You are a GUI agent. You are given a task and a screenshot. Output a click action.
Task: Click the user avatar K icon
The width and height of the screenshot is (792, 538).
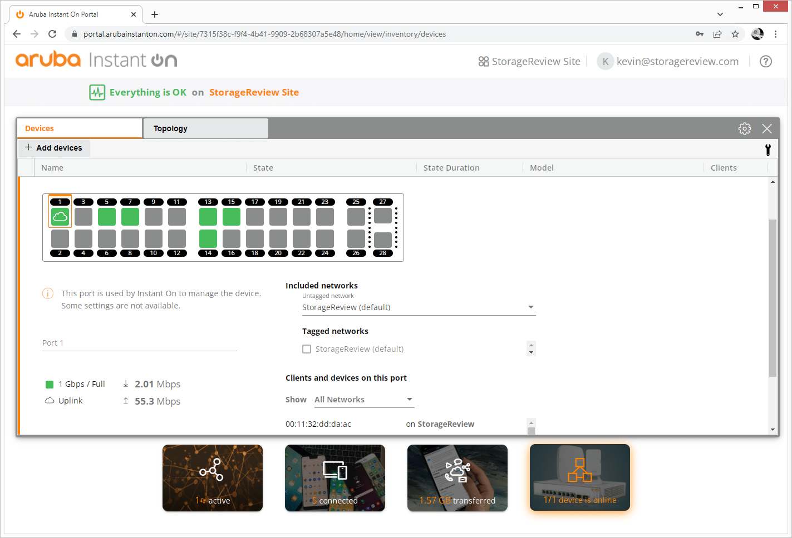[606, 62]
